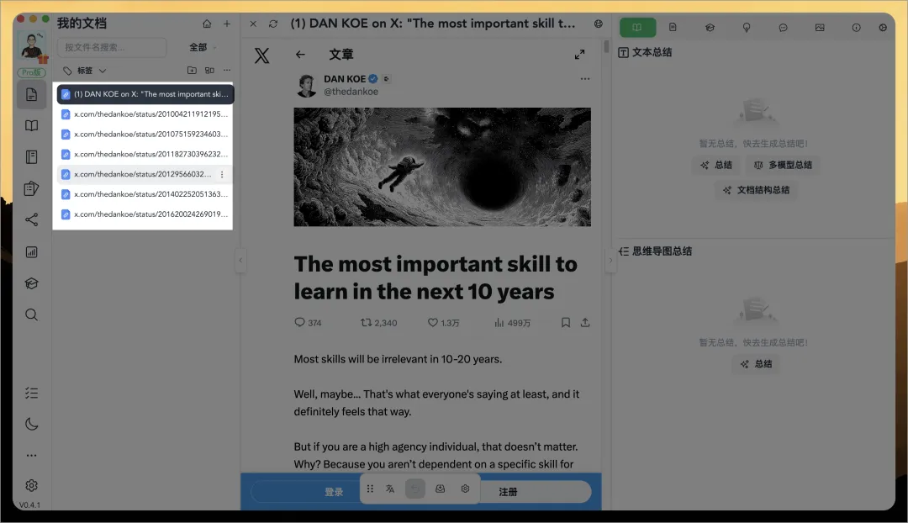This screenshot has width=908, height=523.
Task: Click the translate icon in floating toolbar
Action: click(390, 489)
